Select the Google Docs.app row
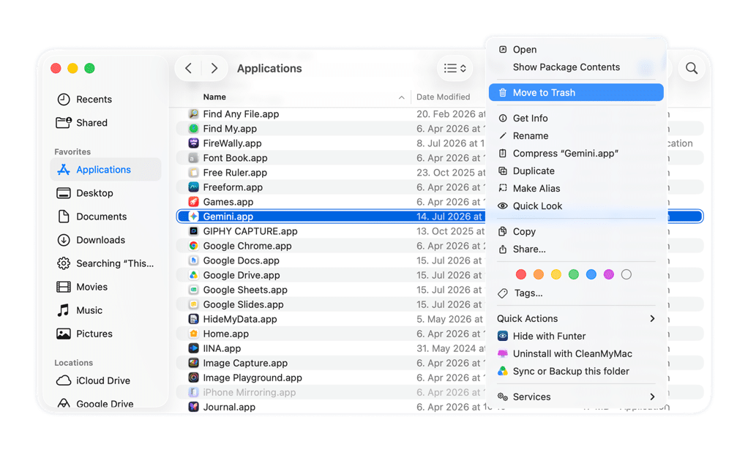748x450 pixels. tap(331, 260)
